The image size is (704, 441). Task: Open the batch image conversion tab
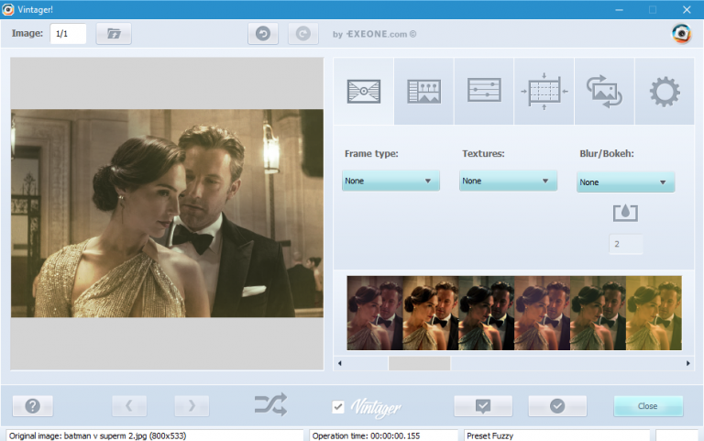pyautogui.click(x=604, y=91)
